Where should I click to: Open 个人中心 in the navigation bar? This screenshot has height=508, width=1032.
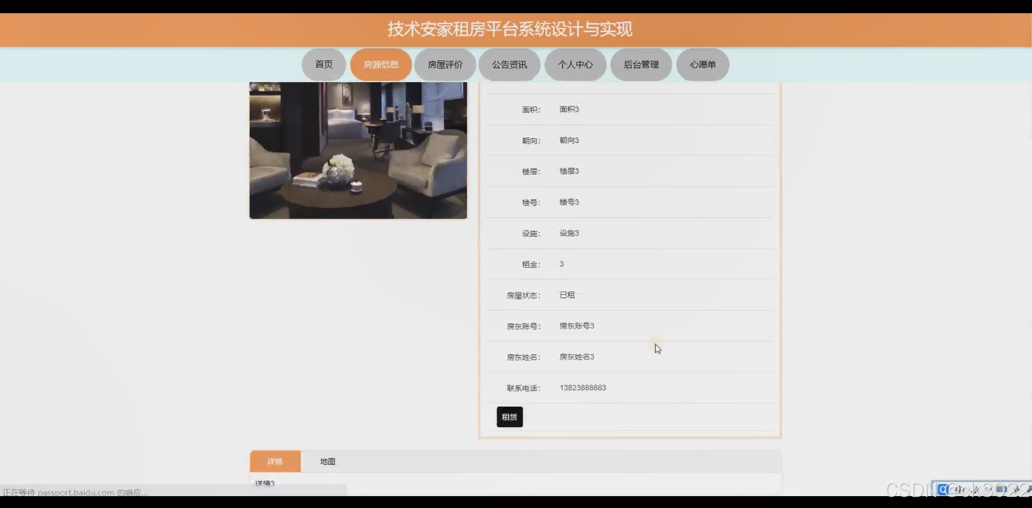coord(575,64)
